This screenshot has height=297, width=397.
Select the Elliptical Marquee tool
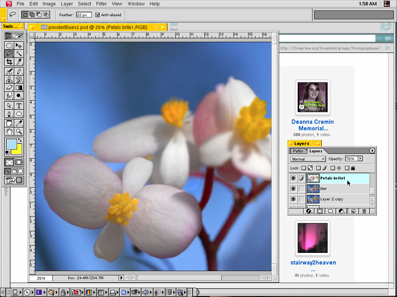point(9,46)
